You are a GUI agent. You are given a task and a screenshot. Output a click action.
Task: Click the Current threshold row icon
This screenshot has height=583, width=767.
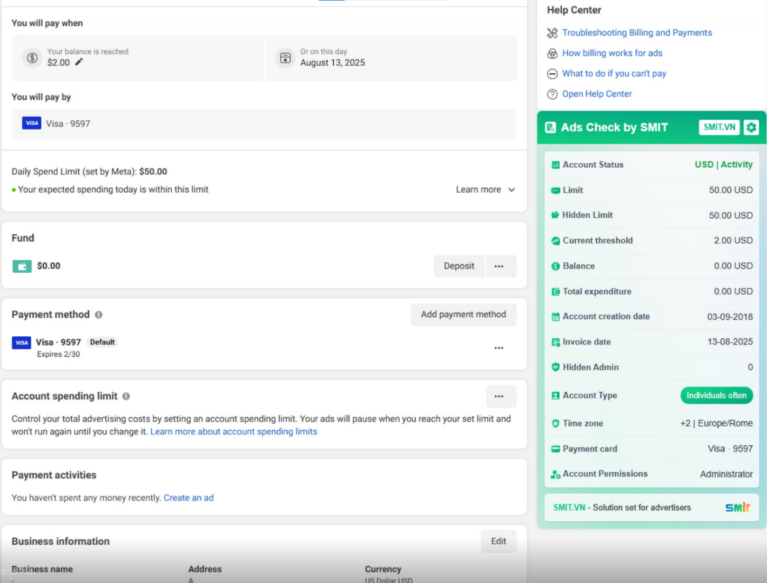click(555, 241)
